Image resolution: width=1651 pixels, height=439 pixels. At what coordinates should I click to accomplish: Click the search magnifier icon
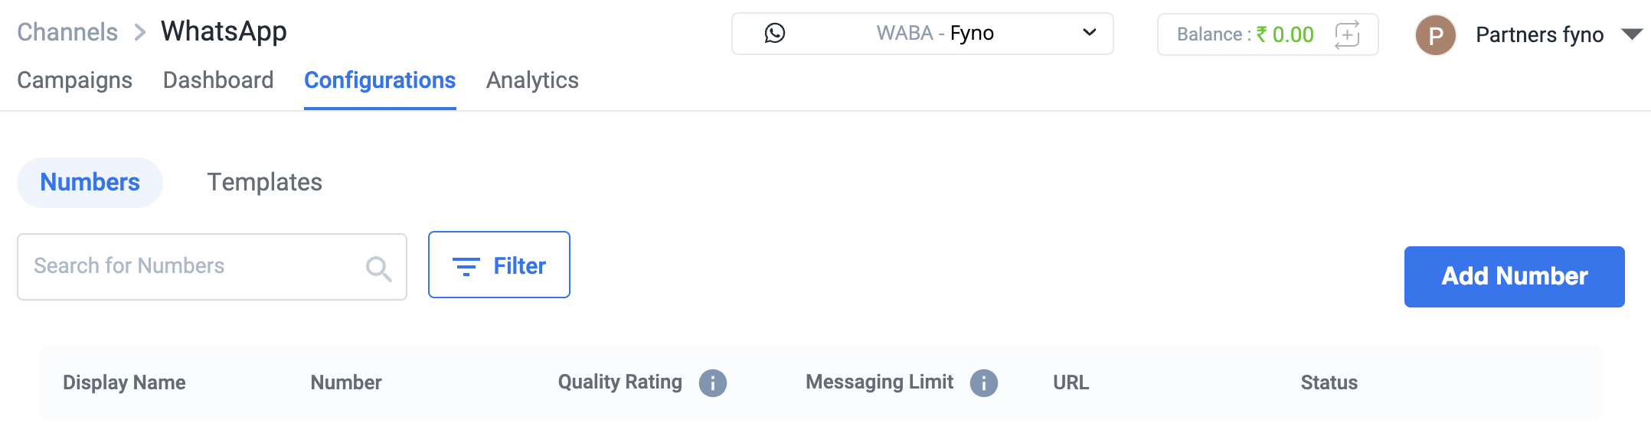[x=378, y=268]
